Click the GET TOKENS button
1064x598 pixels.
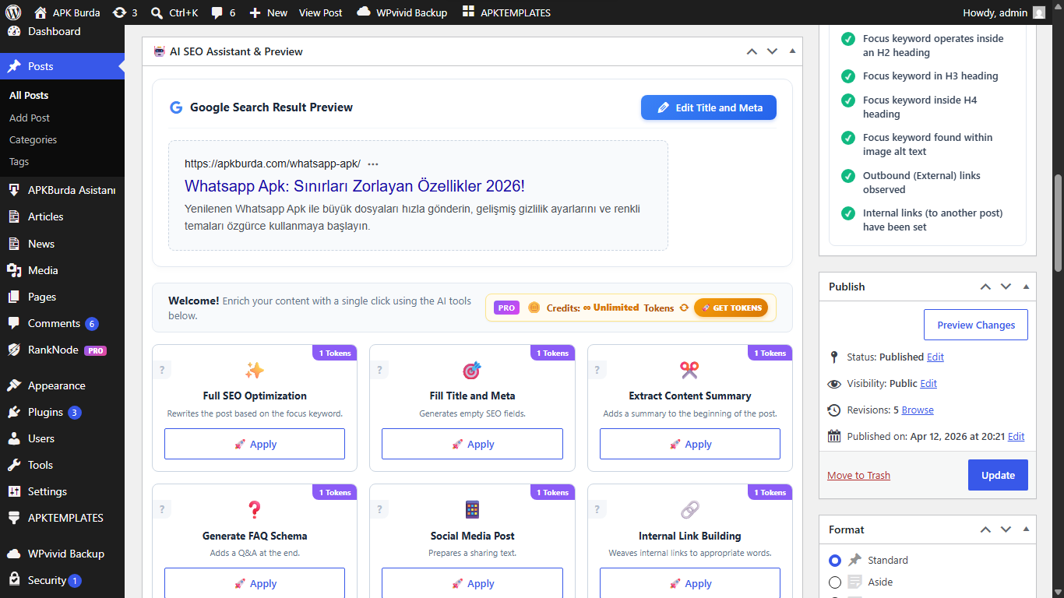[x=731, y=308]
